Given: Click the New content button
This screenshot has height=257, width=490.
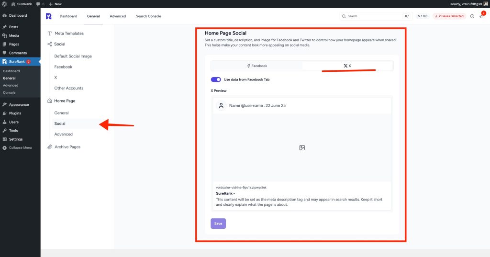Looking at the screenshot, I should coord(56,4).
